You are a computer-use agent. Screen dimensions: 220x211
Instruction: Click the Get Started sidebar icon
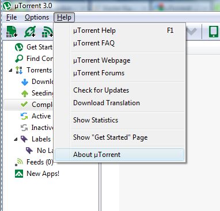click(x=19, y=47)
